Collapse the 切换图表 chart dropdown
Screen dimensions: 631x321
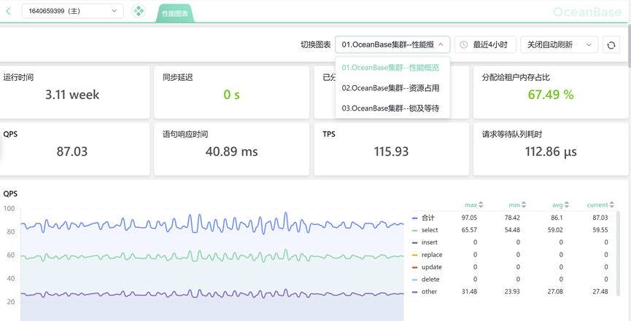pos(392,44)
